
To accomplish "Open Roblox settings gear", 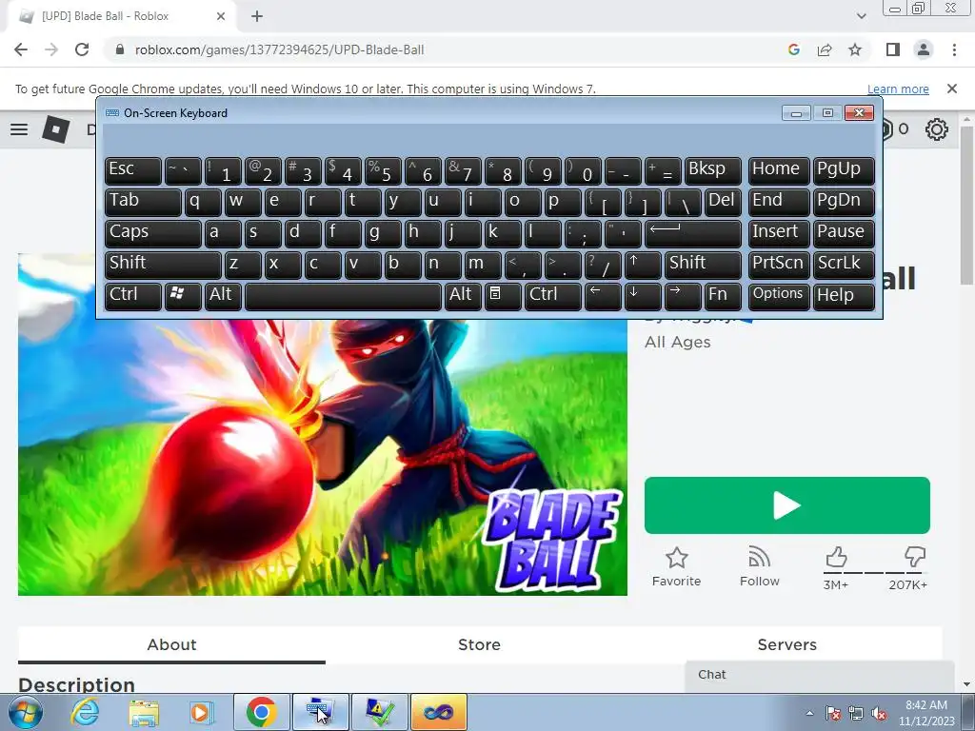I will (937, 129).
